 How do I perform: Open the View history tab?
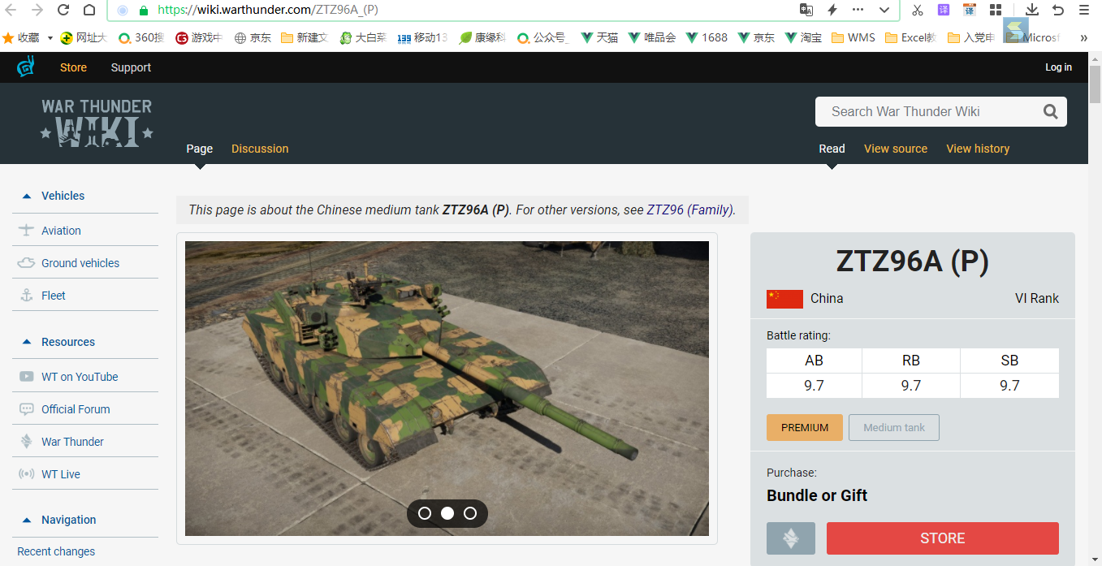pyautogui.click(x=978, y=149)
